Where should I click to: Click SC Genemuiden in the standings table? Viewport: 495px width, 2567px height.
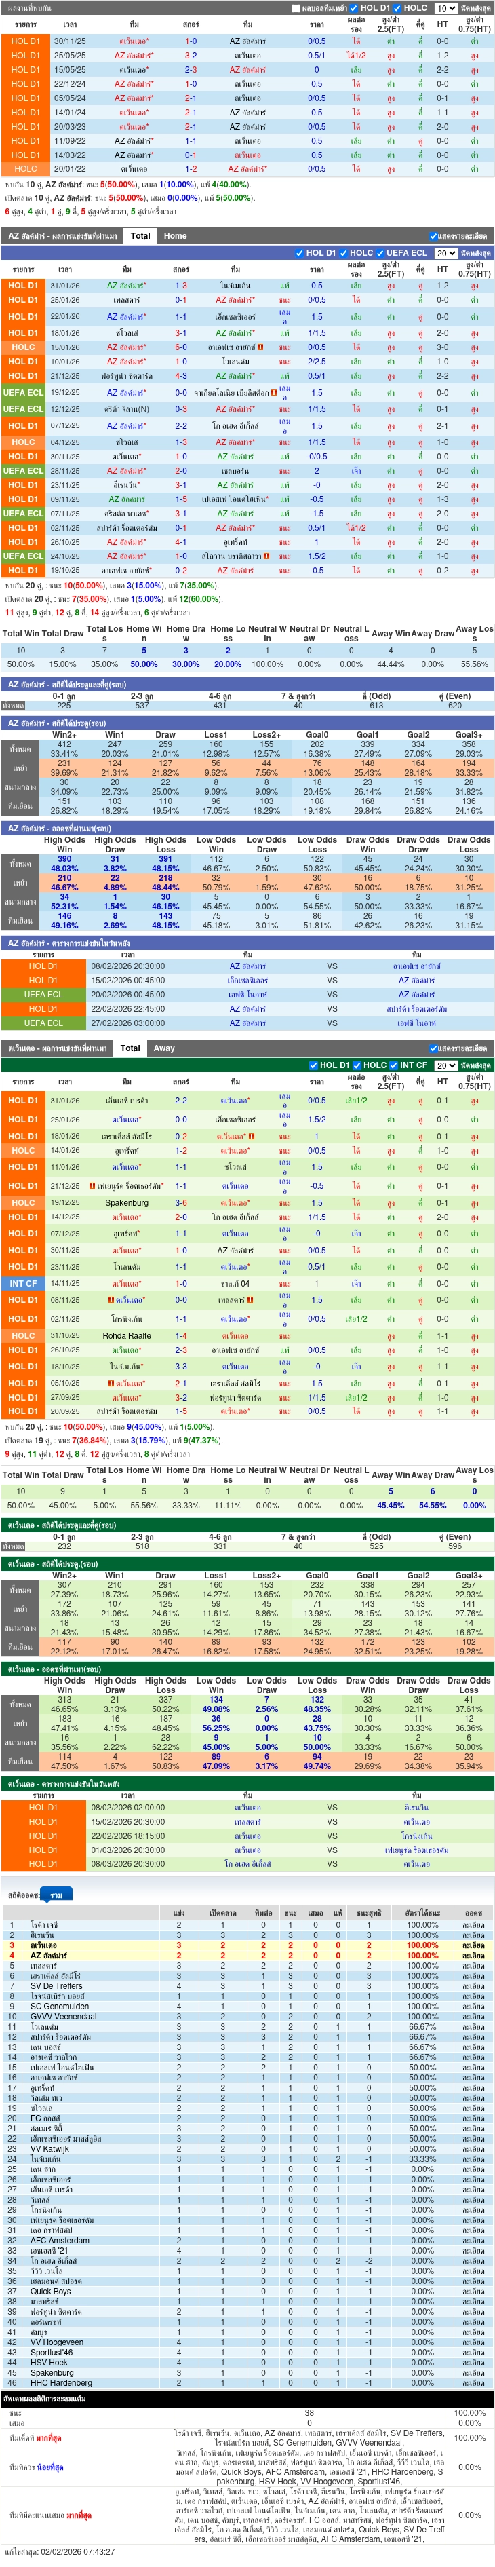(59, 2006)
